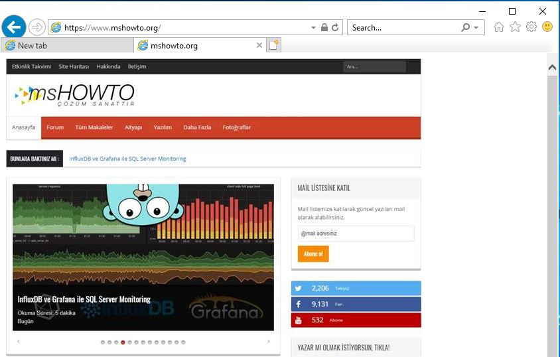Click the magnifier search icon
This screenshot has width=560, height=357.
[465, 27]
